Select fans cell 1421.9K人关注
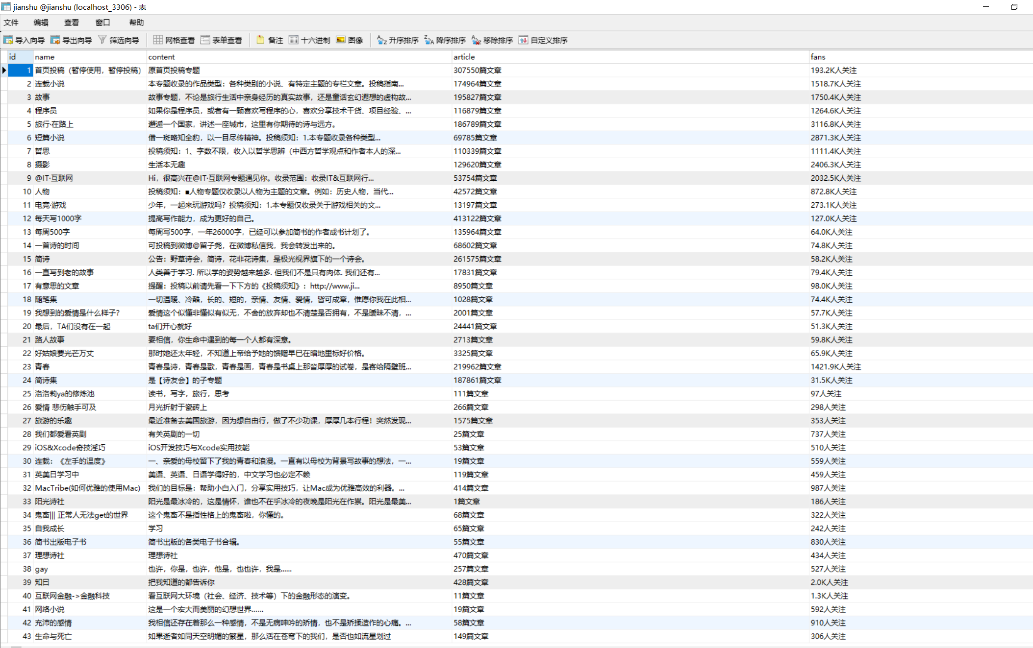Image resolution: width=1033 pixels, height=648 pixels. [921, 367]
